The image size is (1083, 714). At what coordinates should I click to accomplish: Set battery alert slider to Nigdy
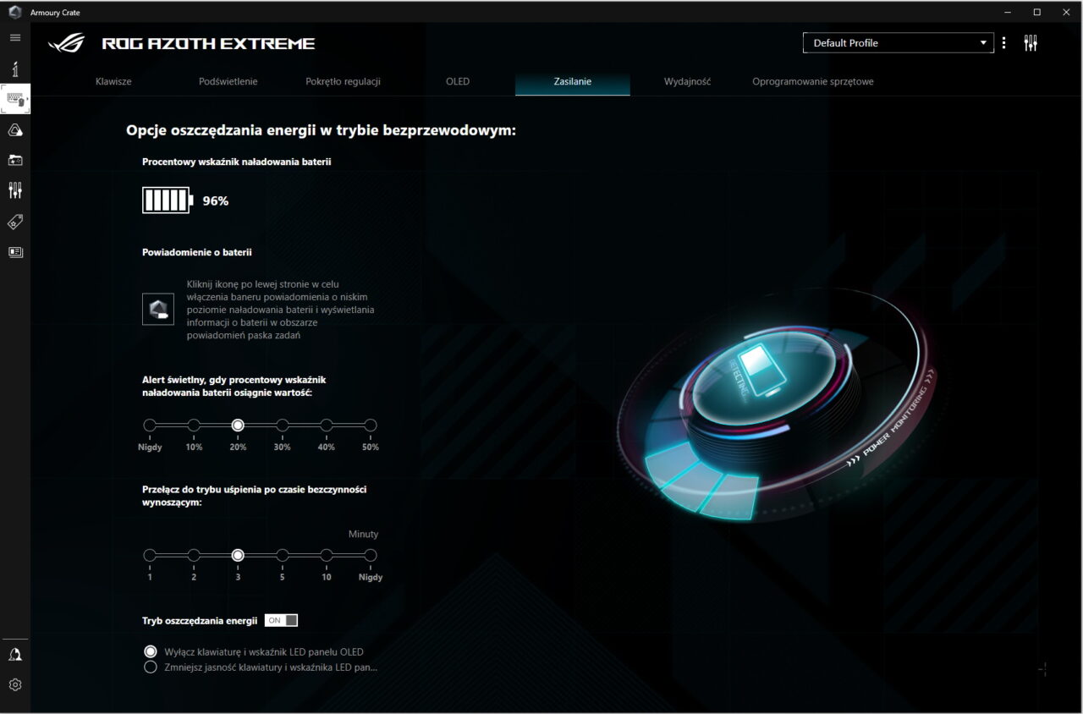[x=150, y=426]
